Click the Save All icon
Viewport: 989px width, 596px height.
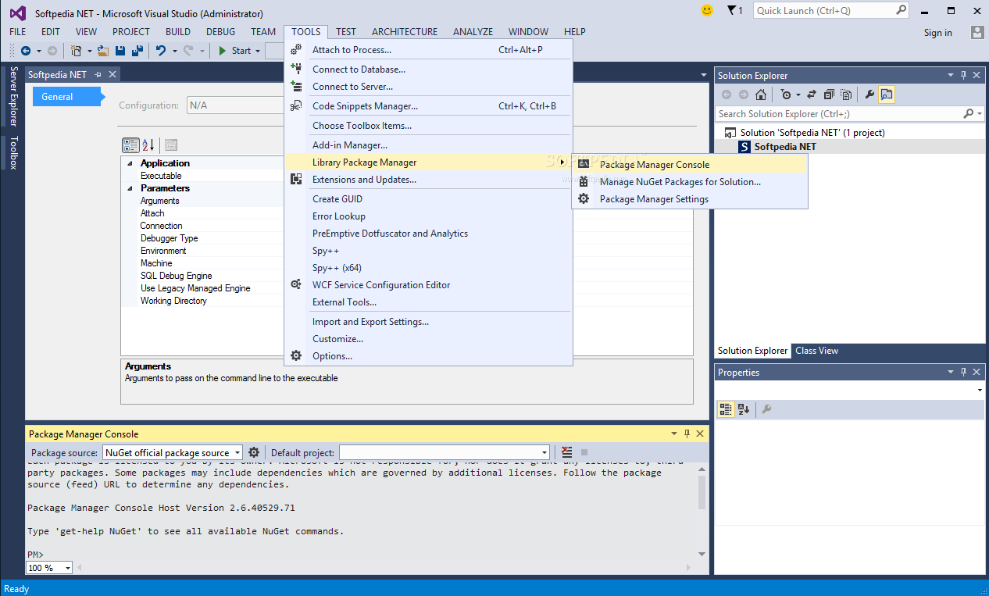coord(137,51)
